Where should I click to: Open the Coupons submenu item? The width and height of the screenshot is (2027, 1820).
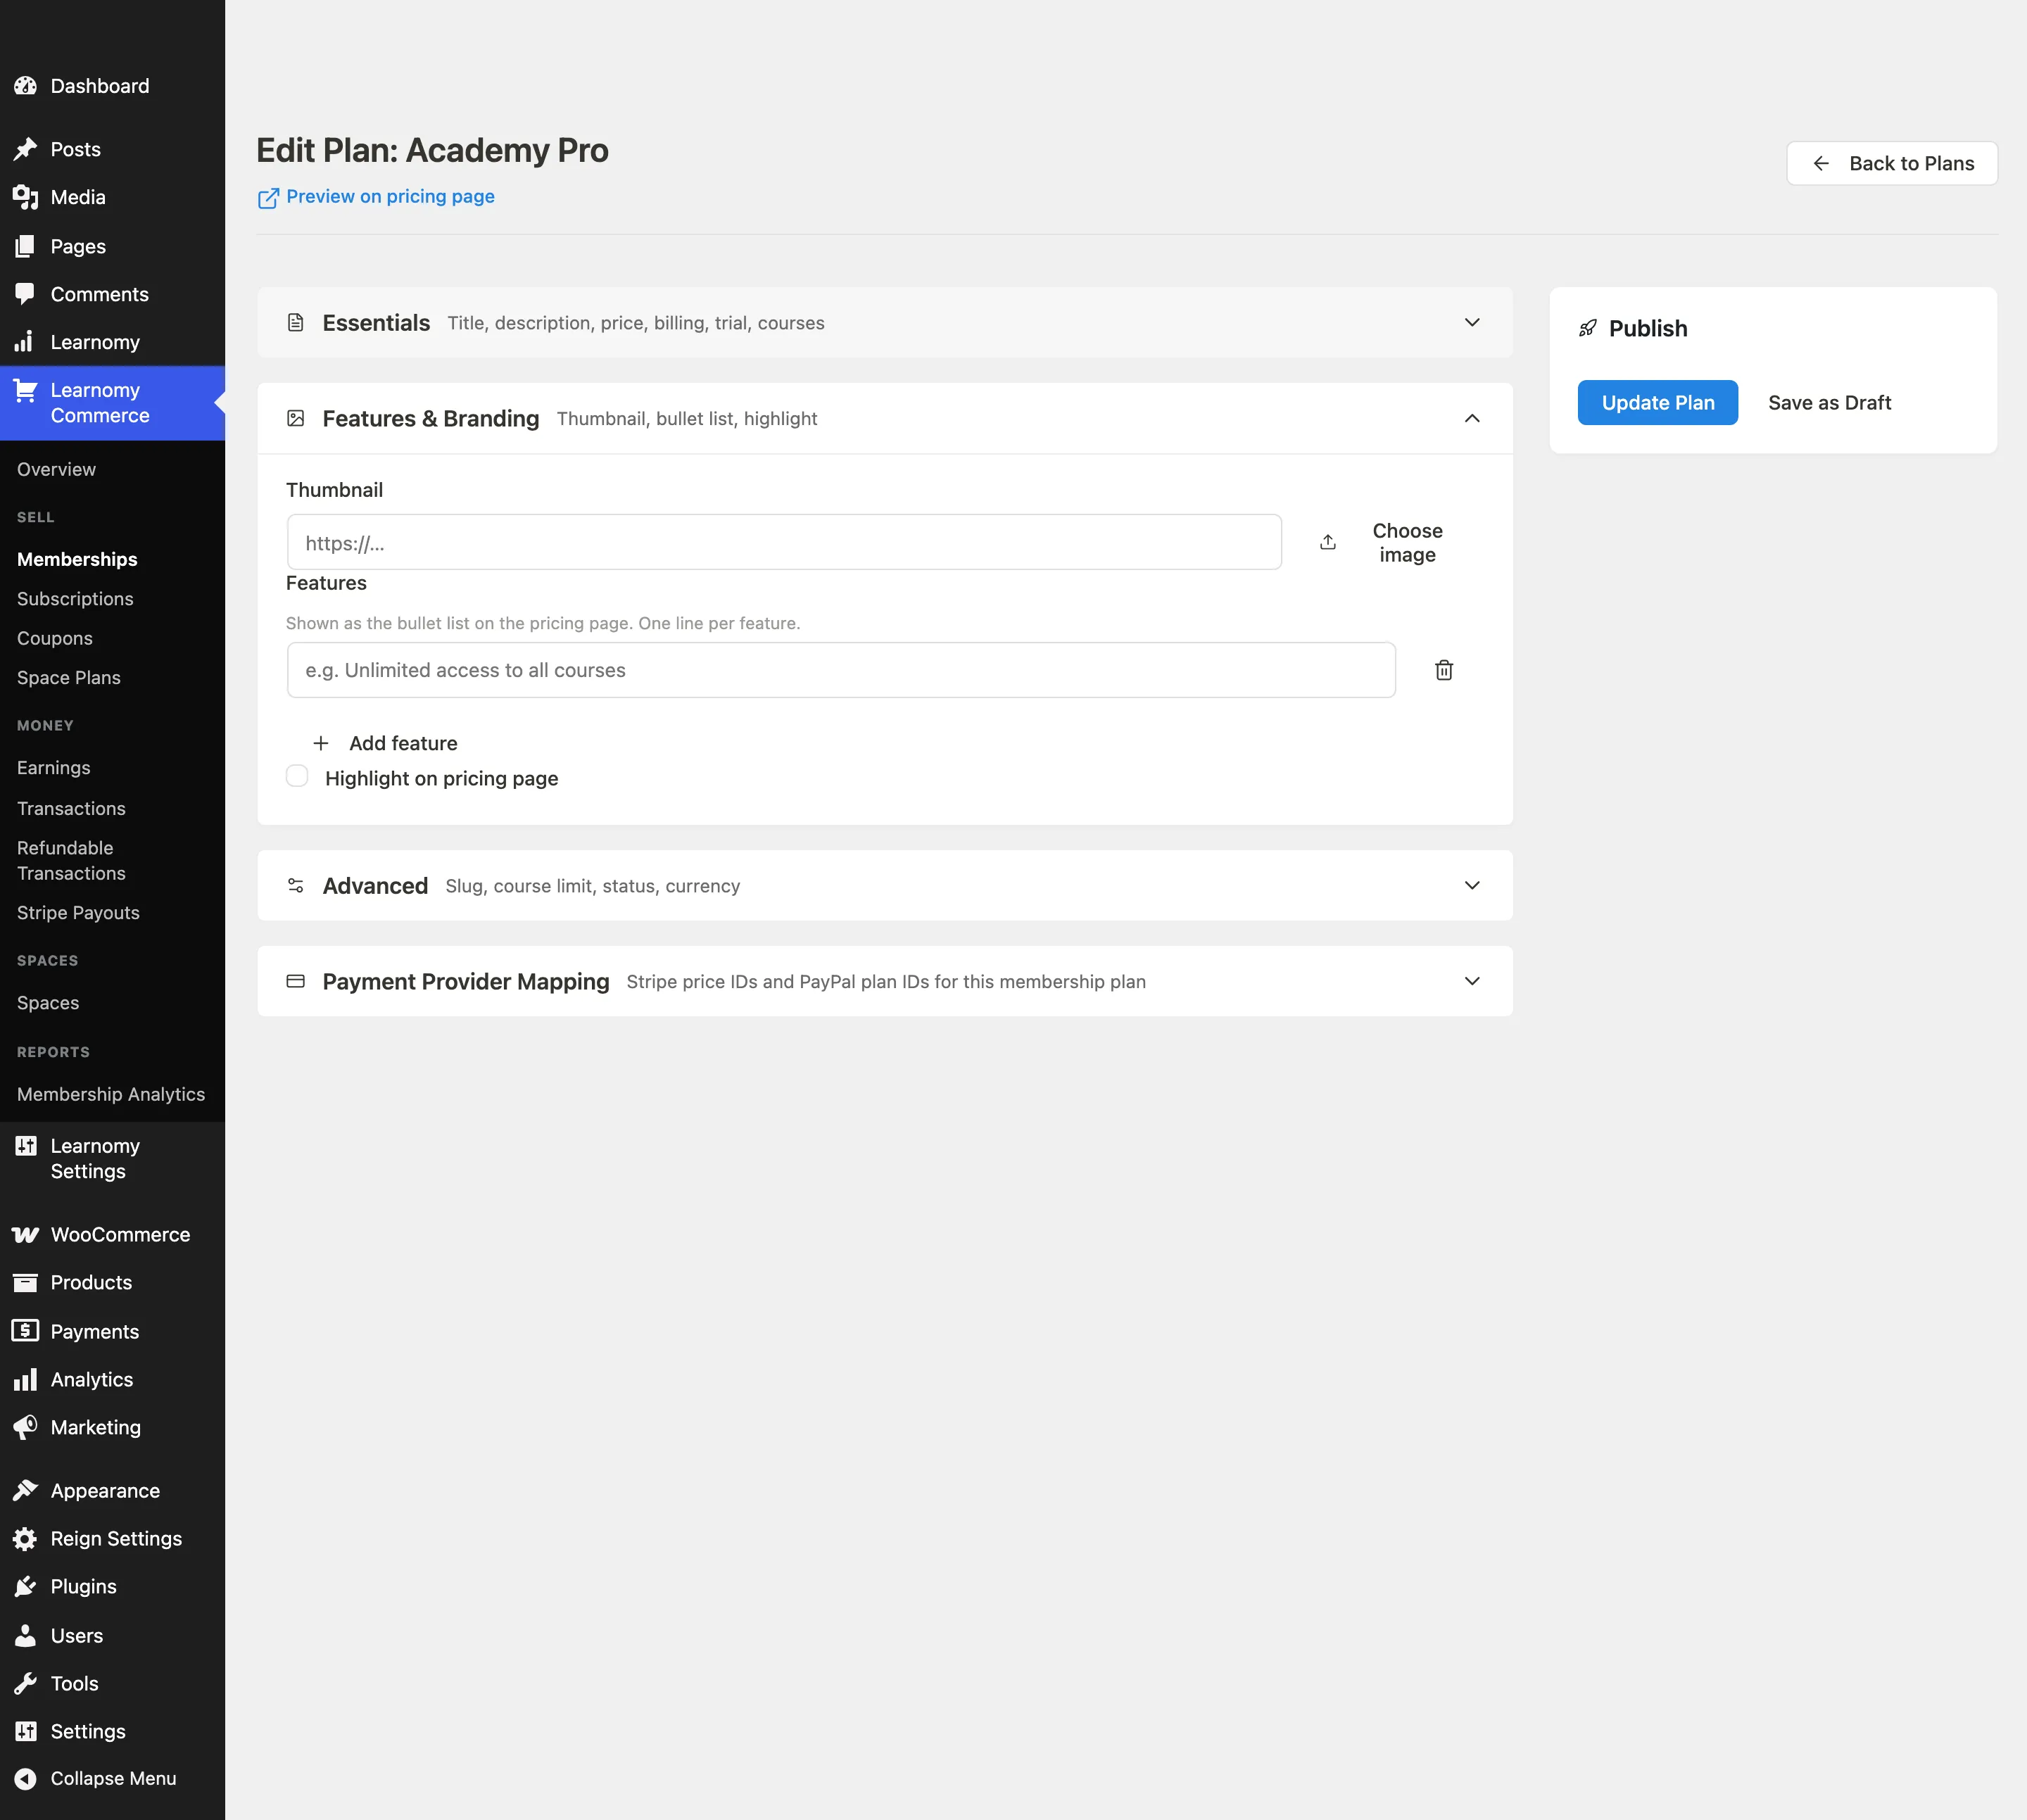pos(55,639)
